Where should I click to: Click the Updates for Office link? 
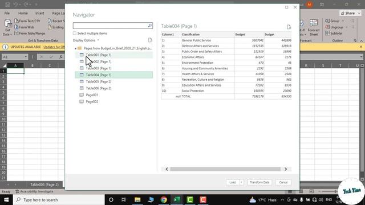54,47
